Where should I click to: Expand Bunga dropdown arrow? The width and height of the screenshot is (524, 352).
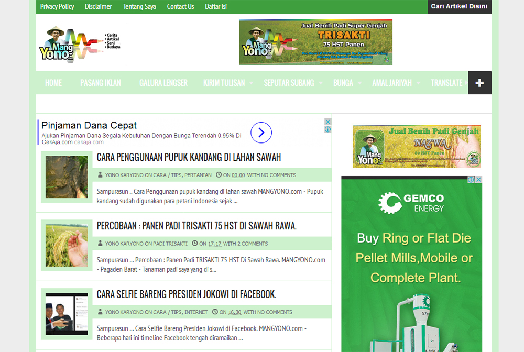pos(359,83)
